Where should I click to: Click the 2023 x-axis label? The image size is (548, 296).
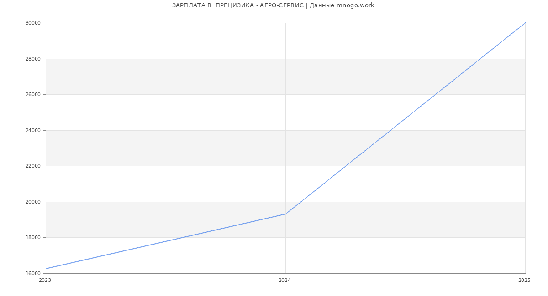45,281
